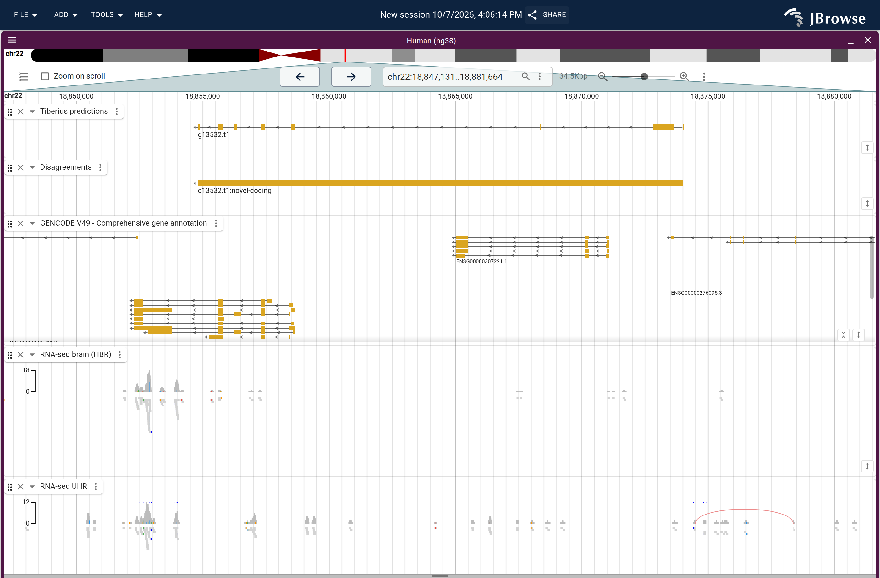Open GENCODE V49 track three-dot menu
Screen dimensions: 880x578
click(x=216, y=223)
